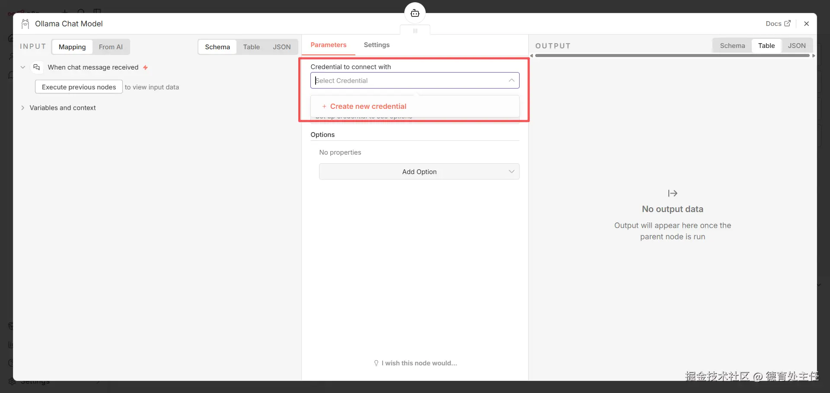The height and width of the screenshot is (393, 830).
Task: Open the Parameters tab
Action: point(329,45)
